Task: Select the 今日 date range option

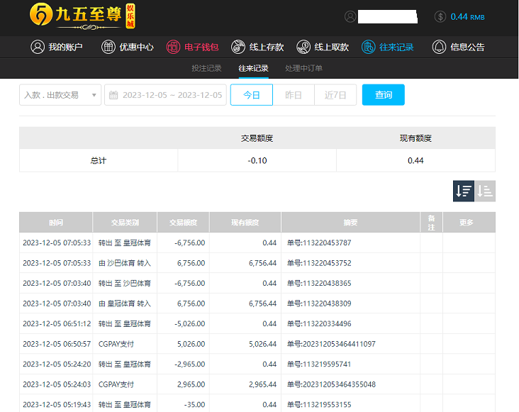Action: pos(252,95)
